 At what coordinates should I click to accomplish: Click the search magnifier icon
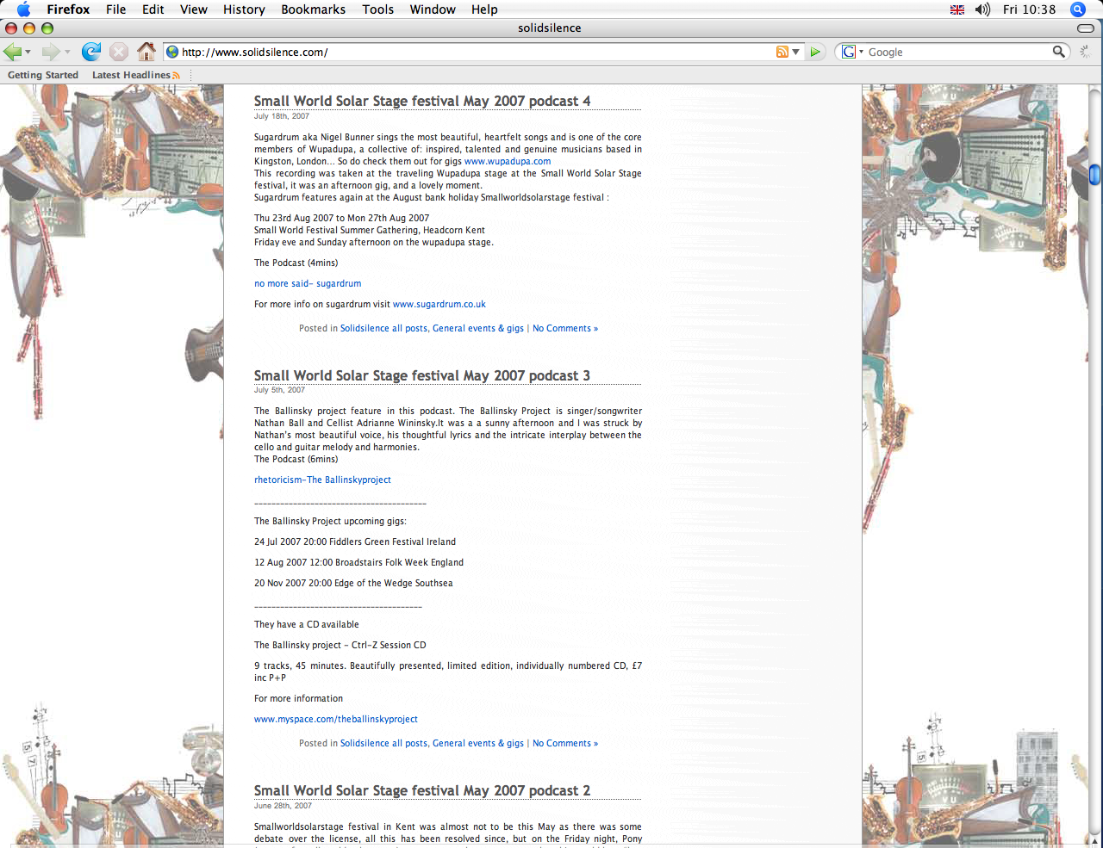1058,52
